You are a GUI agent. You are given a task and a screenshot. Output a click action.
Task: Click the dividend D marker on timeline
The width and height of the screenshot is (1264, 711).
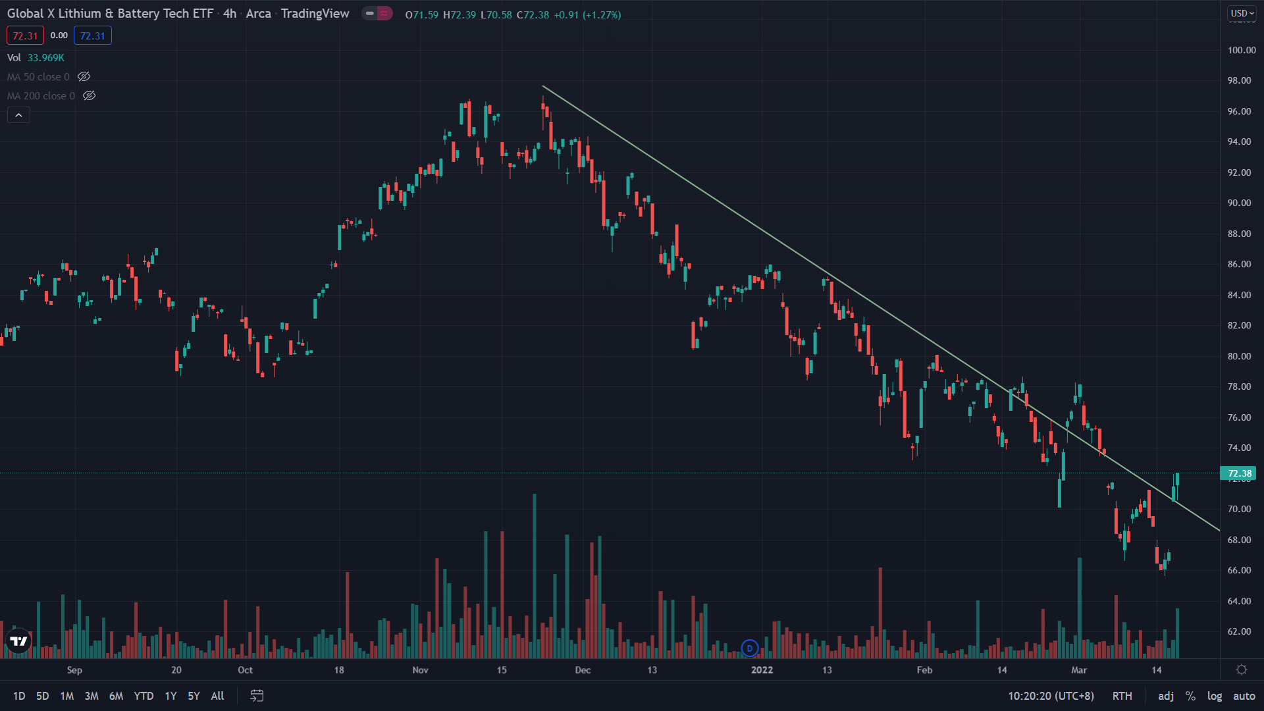[749, 648]
